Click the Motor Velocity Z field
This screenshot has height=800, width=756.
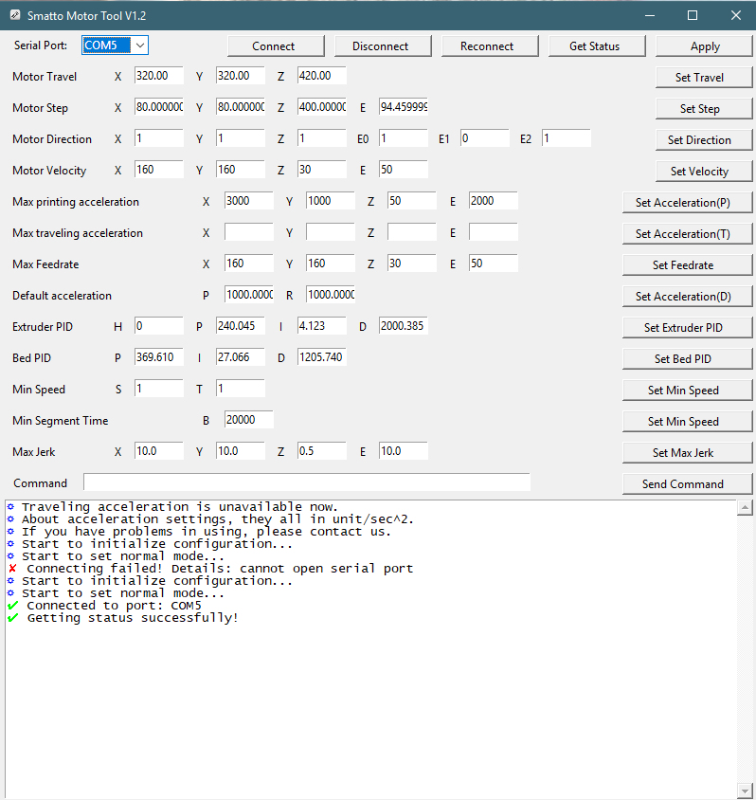(x=322, y=170)
